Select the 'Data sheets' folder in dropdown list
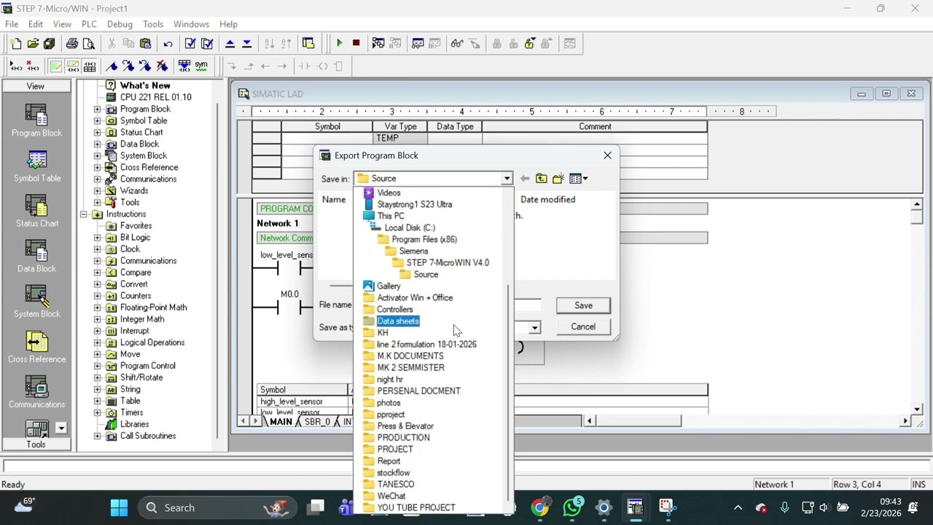 coord(398,321)
